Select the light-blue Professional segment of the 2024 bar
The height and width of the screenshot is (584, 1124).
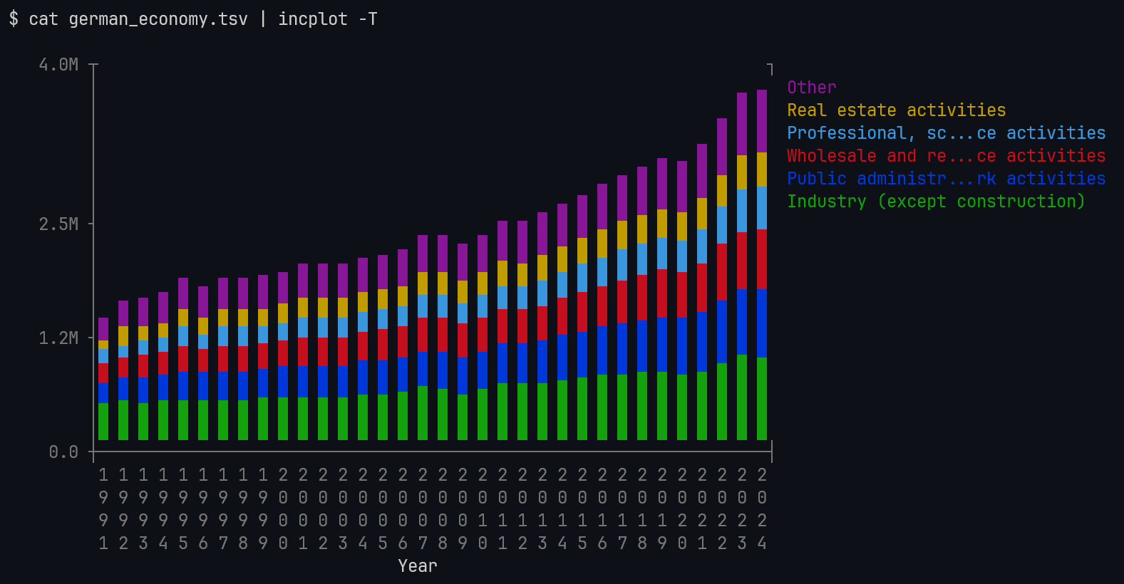762,208
